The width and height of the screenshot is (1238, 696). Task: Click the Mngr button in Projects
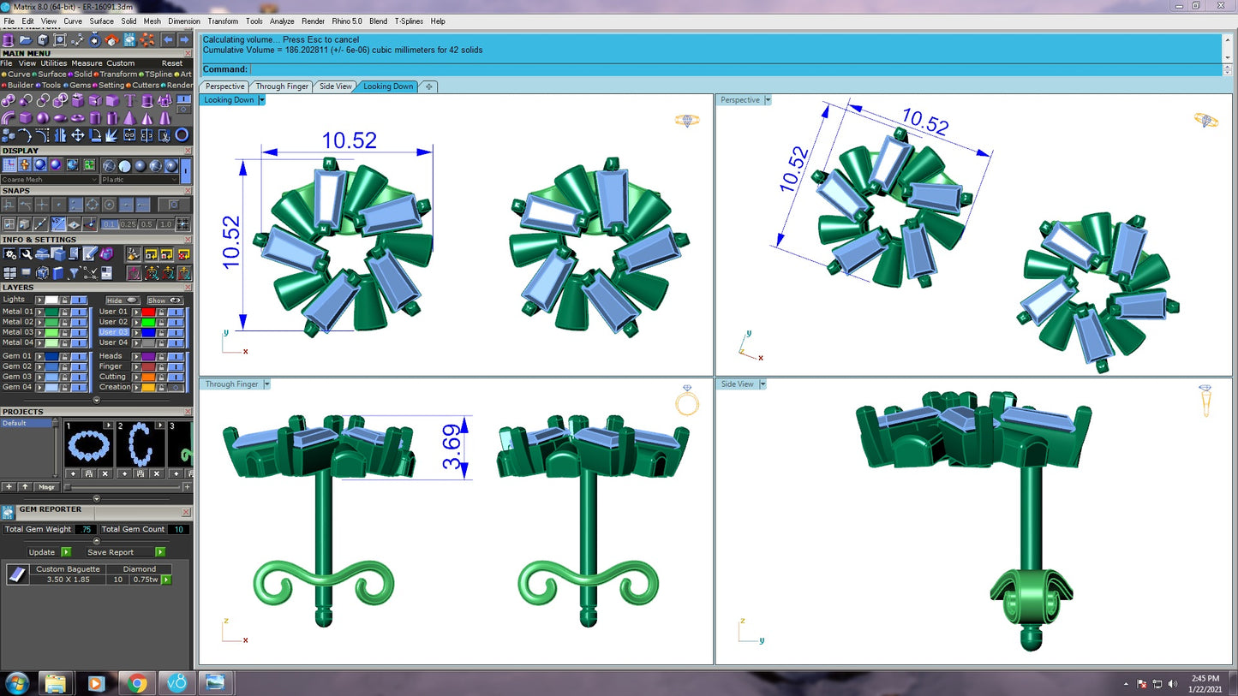coord(46,487)
